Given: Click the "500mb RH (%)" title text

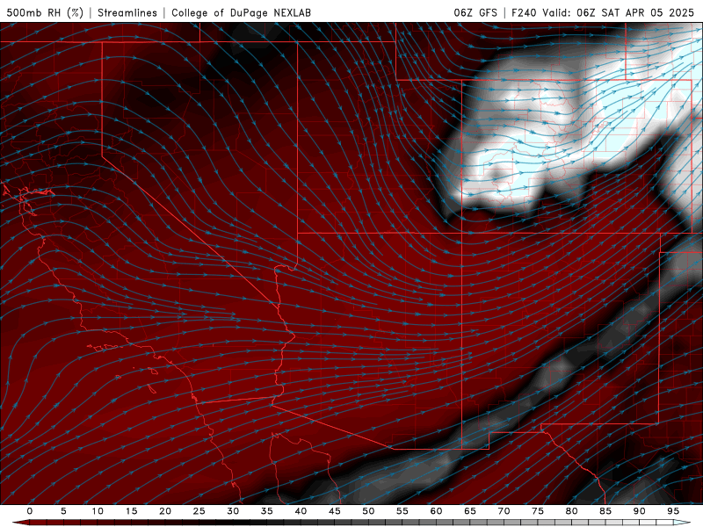Looking at the screenshot, I should click(45, 12).
